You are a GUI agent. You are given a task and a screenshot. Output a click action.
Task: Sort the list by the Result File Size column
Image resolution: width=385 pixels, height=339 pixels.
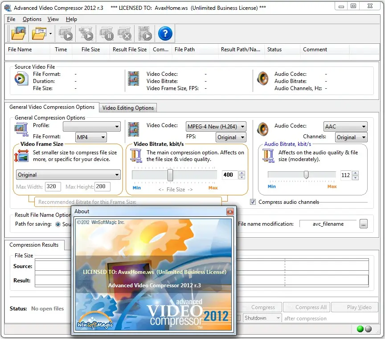130,50
